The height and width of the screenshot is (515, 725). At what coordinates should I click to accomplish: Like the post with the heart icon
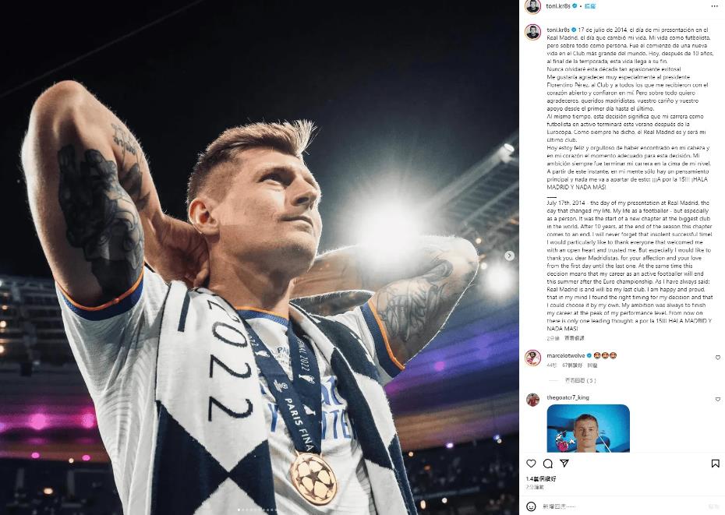531,464
